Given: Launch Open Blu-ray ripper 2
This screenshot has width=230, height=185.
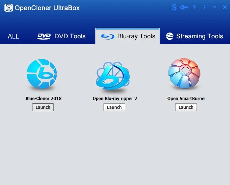Looking at the screenshot, I should coord(114,107).
